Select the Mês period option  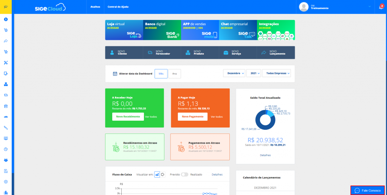tap(161, 74)
